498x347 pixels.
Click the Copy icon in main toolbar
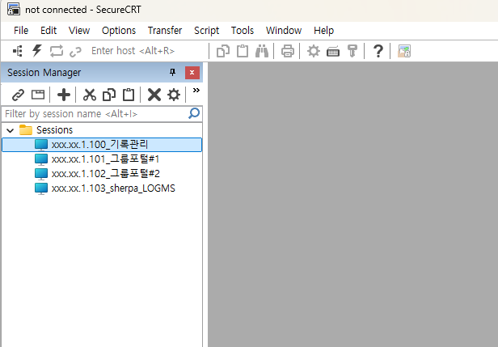[x=223, y=51]
